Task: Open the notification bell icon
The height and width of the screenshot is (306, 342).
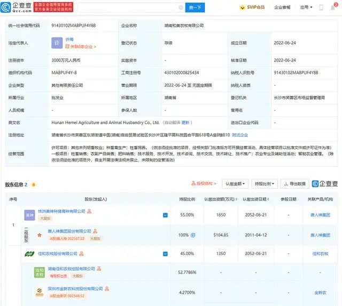Action: click(333, 8)
